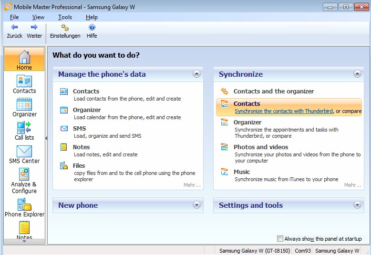Click Notes yellow pad icon under Manage data

click(x=63, y=147)
